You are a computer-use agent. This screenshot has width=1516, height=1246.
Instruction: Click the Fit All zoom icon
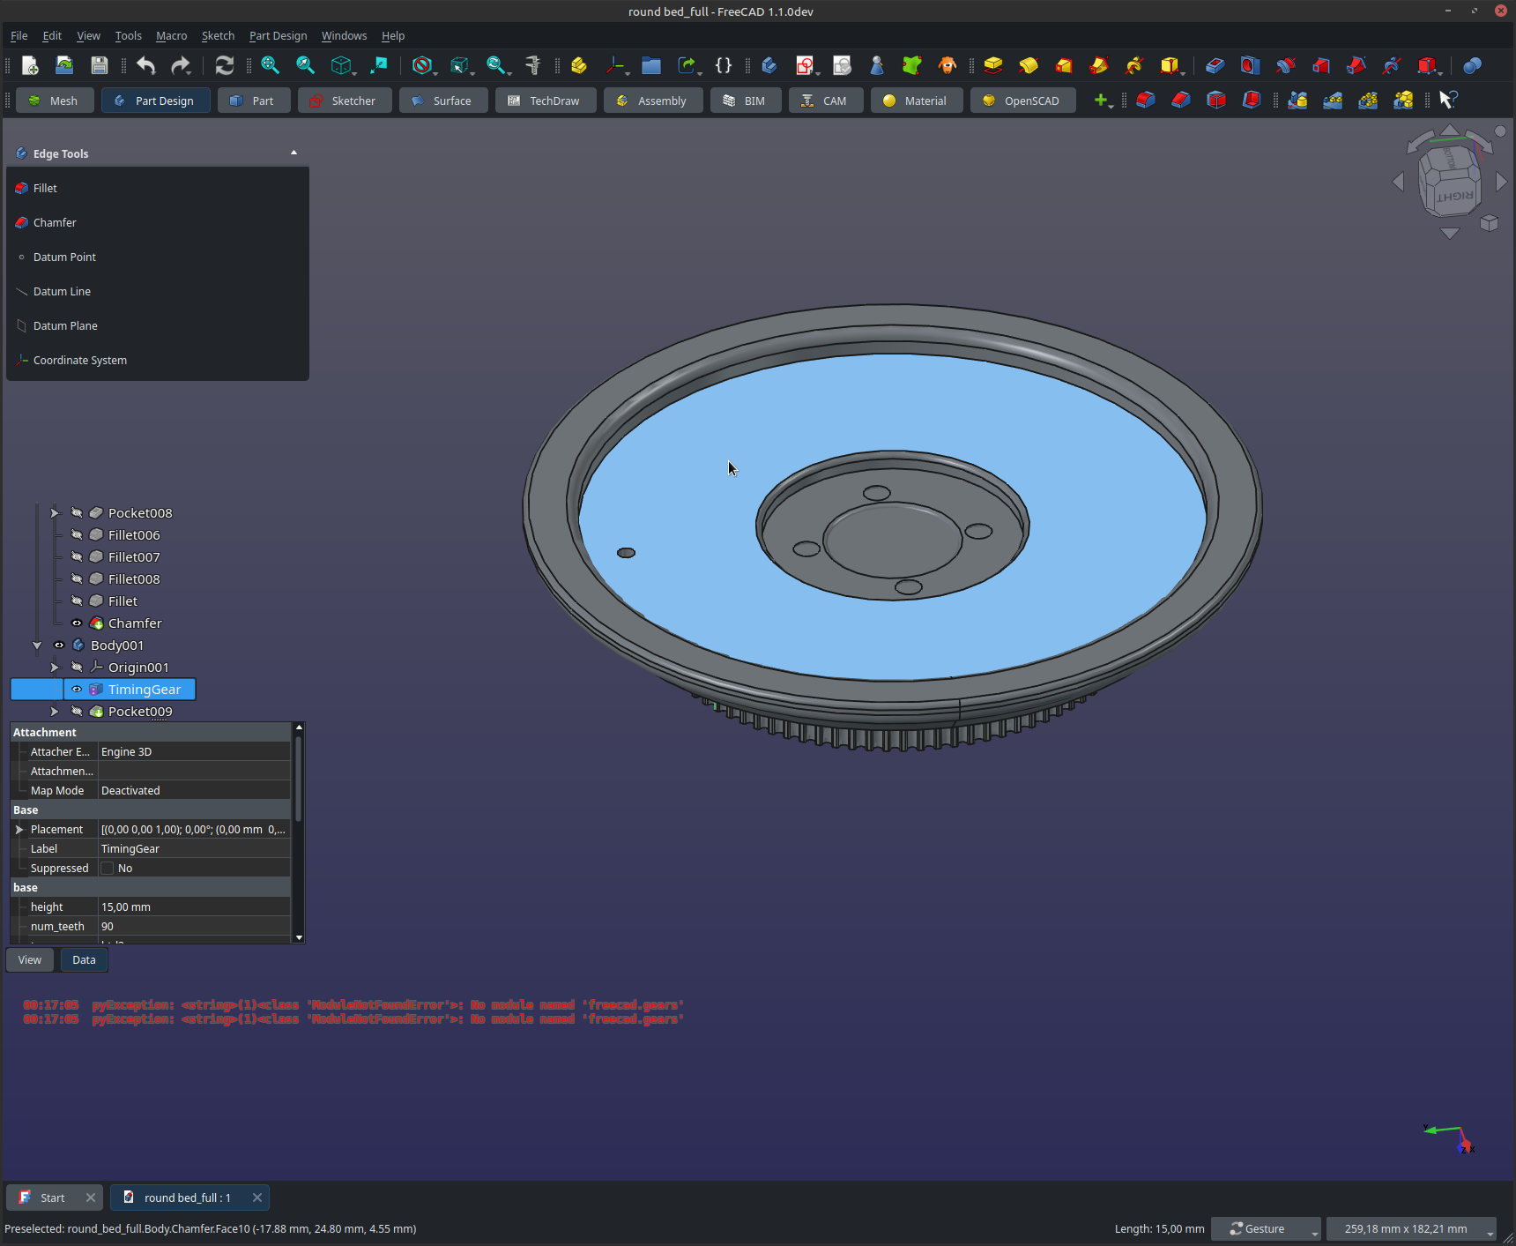(270, 65)
